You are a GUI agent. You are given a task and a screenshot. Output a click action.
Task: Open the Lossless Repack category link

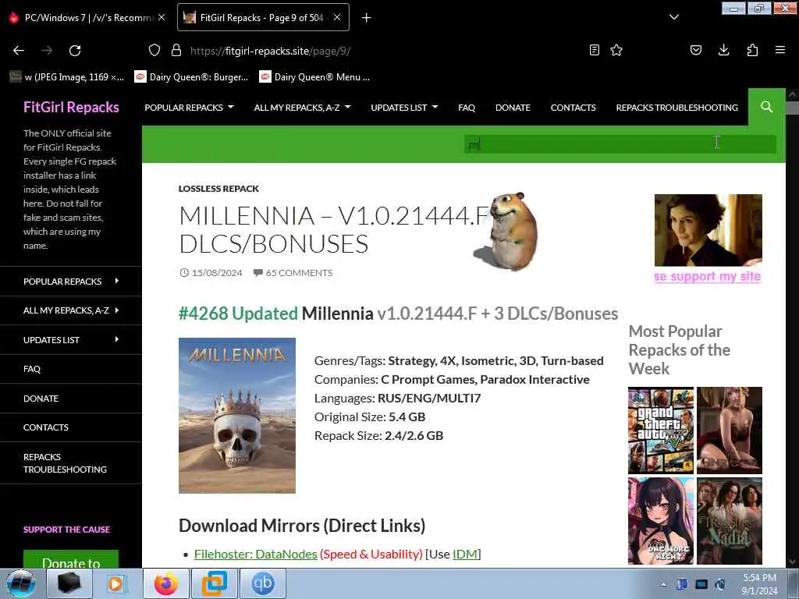(218, 189)
